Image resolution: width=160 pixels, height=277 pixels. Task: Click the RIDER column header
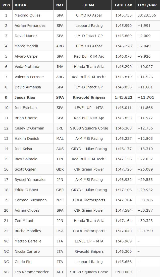tap(21, 5)
